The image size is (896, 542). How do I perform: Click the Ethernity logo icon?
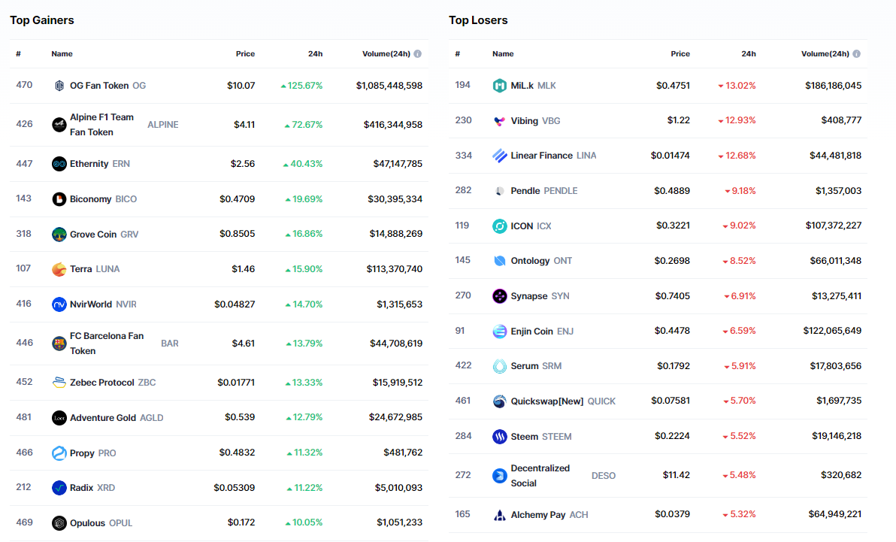[59, 164]
